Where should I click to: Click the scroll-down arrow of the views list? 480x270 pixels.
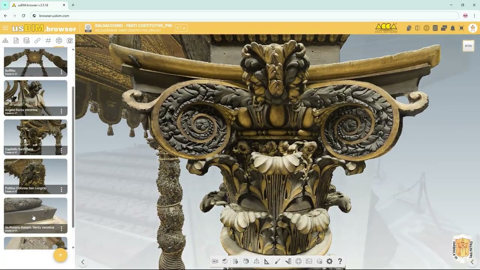73,247
